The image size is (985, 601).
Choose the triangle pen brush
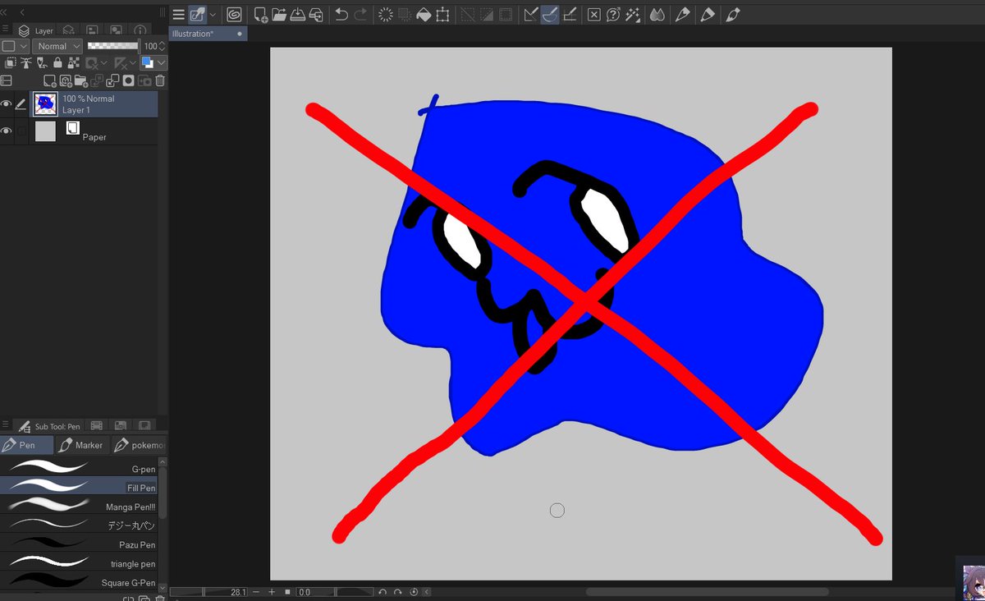pyautogui.click(x=79, y=562)
